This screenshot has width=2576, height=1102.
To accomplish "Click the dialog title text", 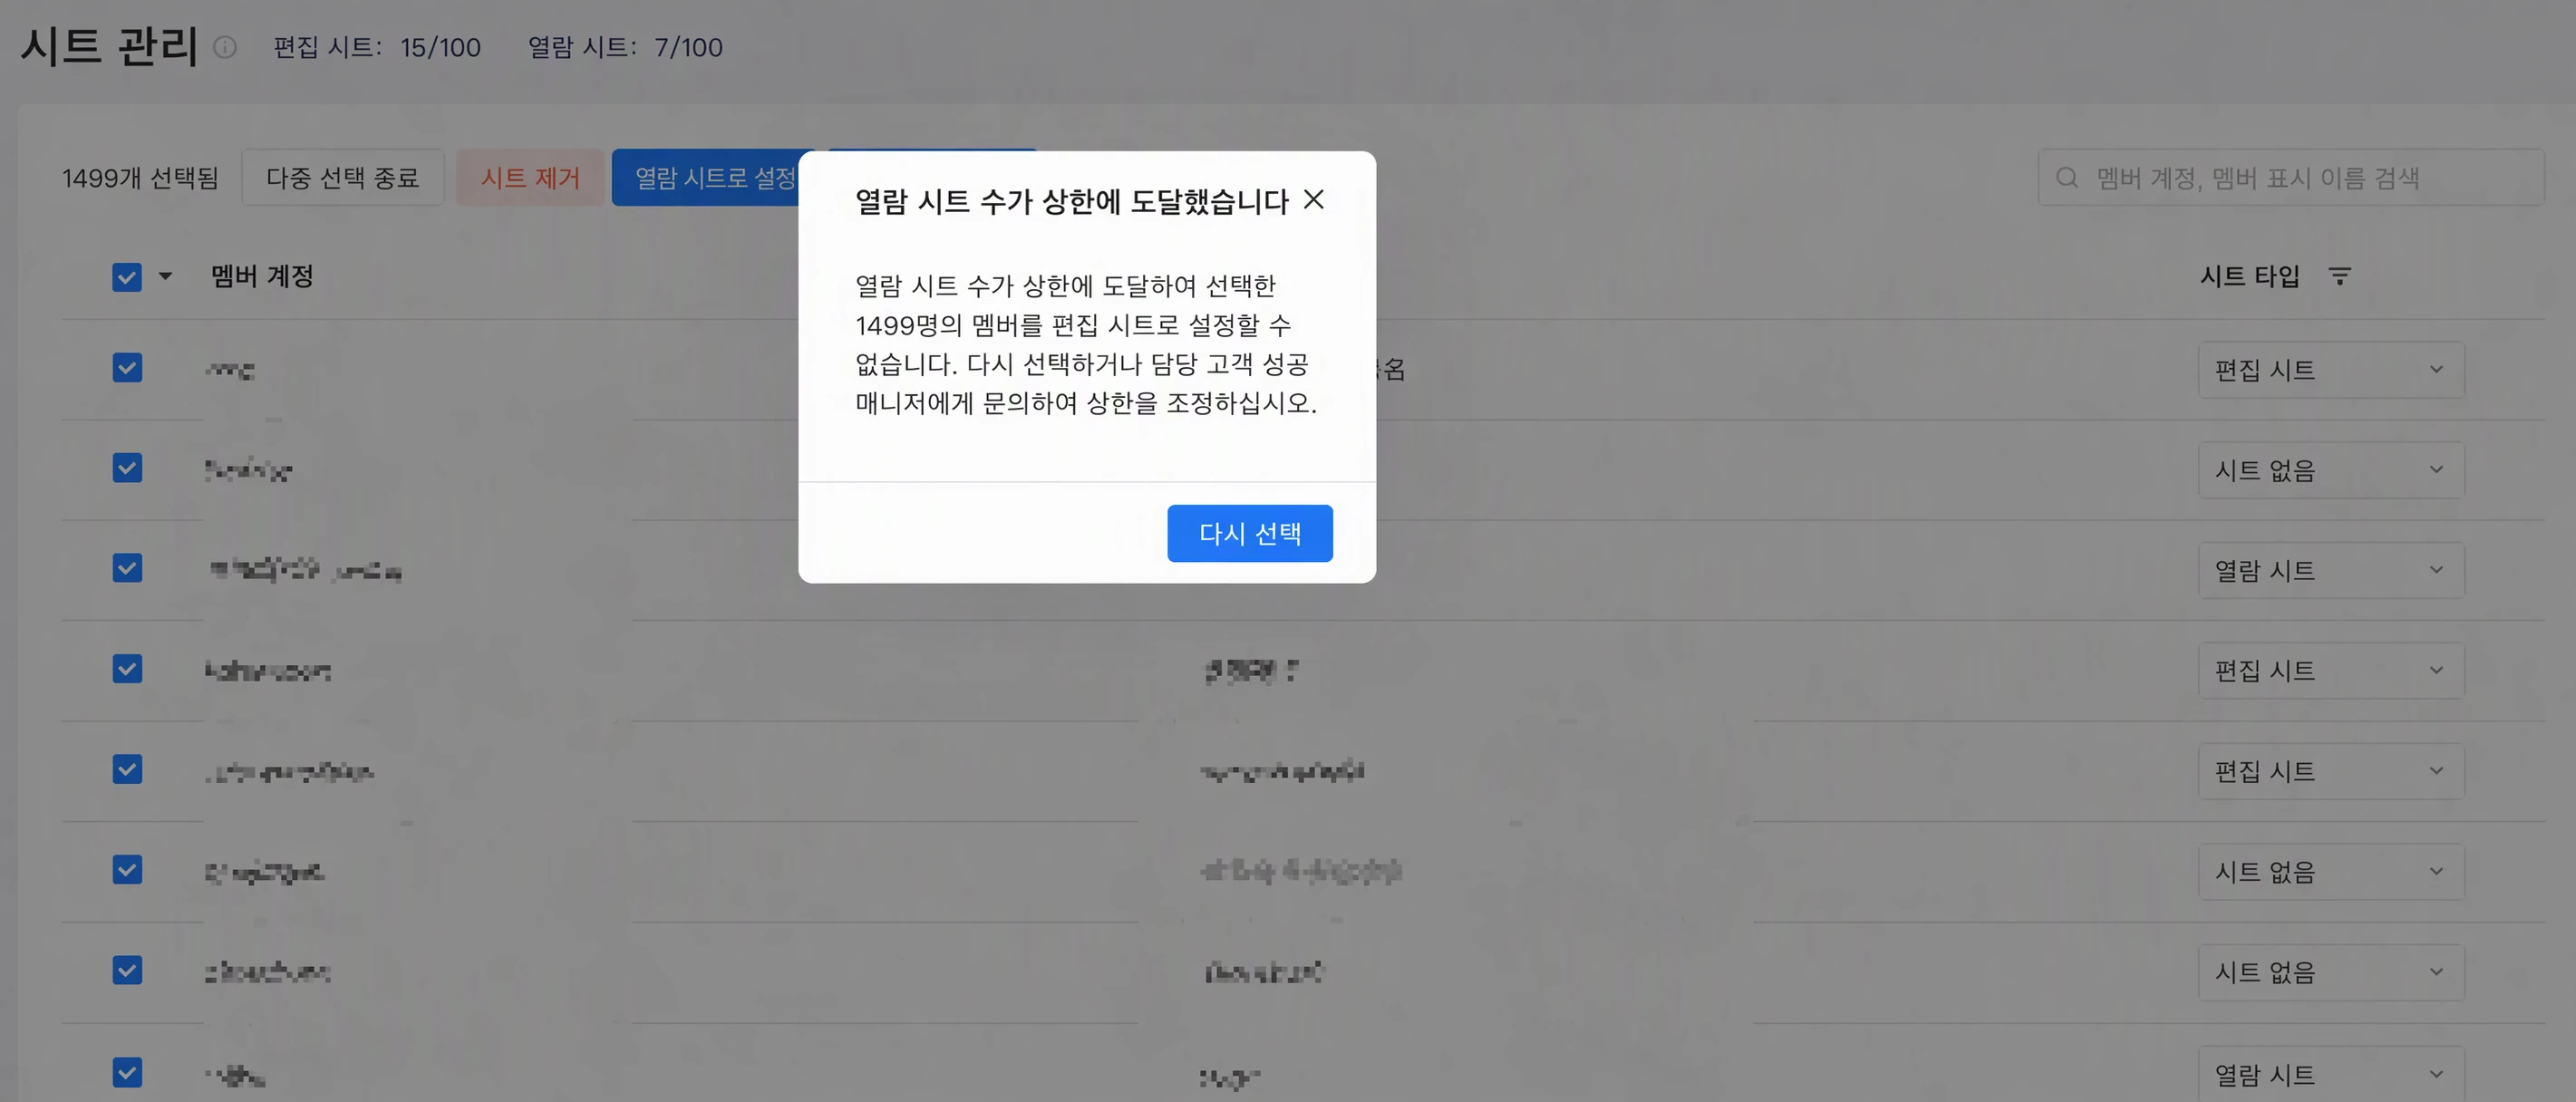I will [x=1072, y=201].
